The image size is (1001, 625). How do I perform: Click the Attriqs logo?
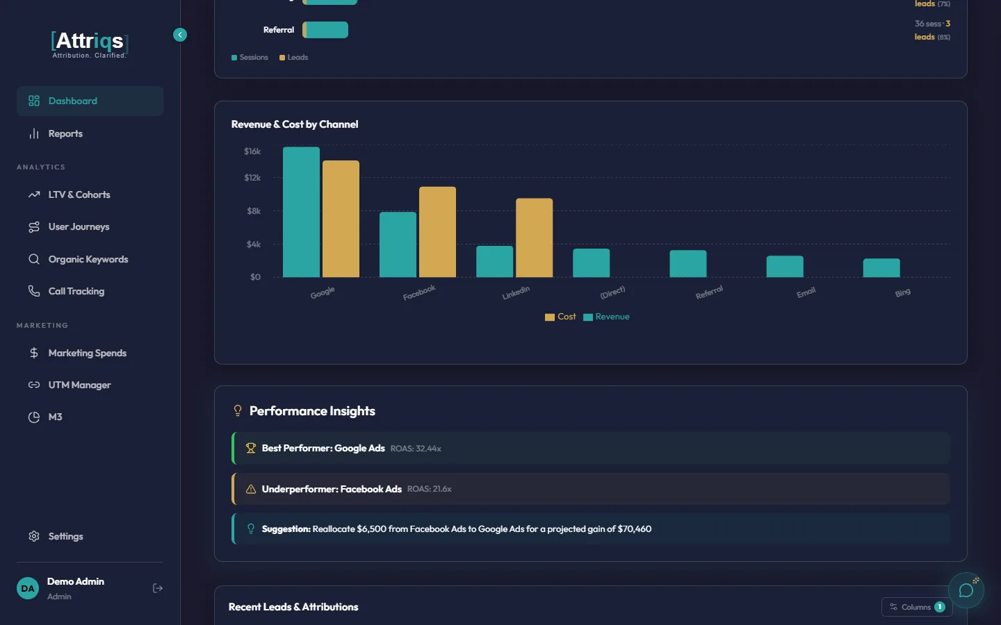coord(90,41)
